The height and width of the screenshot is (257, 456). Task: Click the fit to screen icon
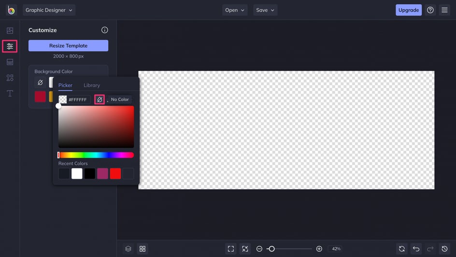231,249
